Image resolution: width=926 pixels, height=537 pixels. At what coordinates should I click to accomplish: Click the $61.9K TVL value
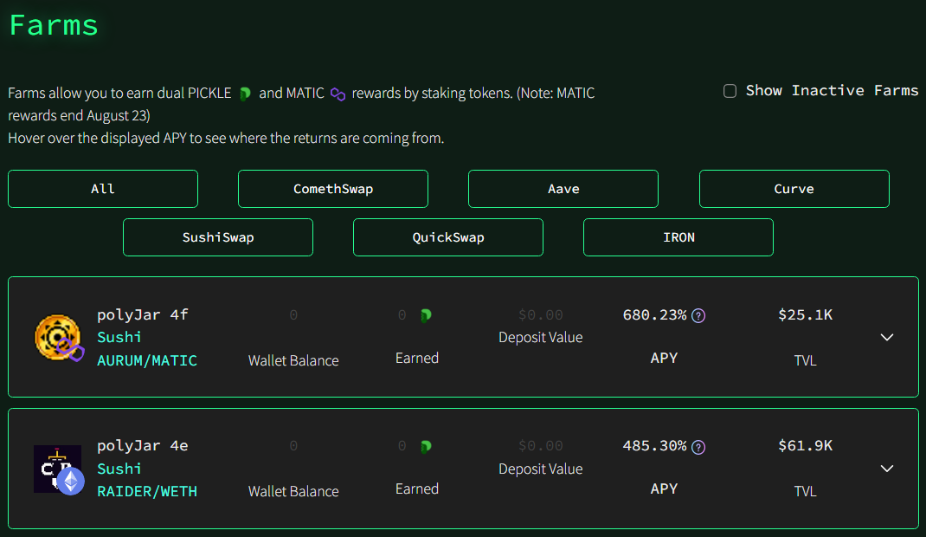tap(806, 446)
